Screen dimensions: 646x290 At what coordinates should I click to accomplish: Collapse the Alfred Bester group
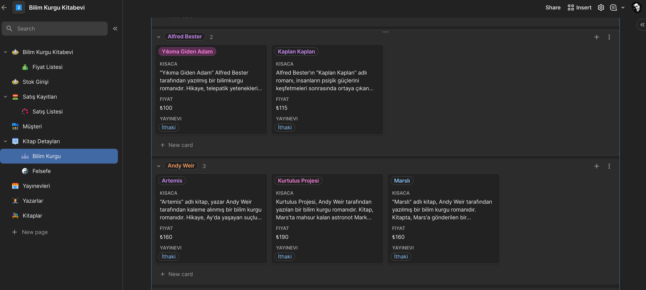[x=159, y=37]
